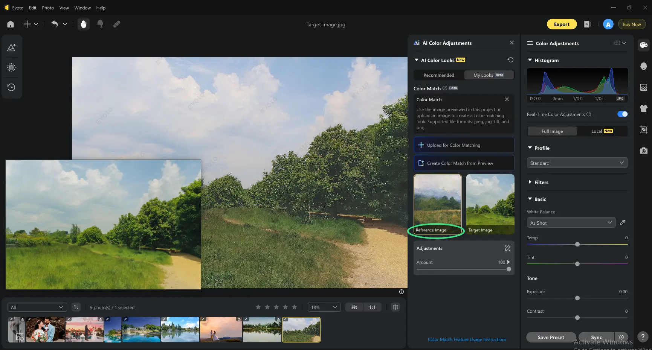This screenshot has height=350, width=652.
Task: Open Color Match Feature Usage Instructions link
Action: coord(467,339)
